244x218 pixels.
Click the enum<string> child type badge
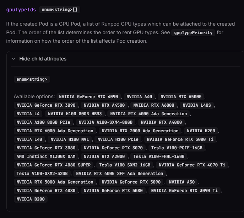coord(32,79)
